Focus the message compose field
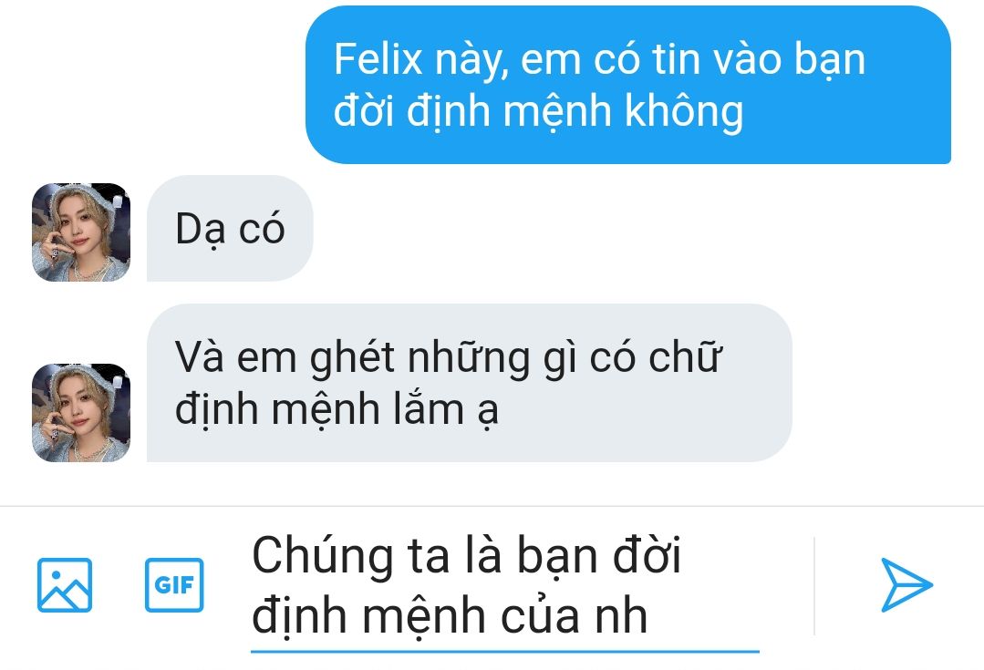The width and height of the screenshot is (984, 670). coord(505,586)
